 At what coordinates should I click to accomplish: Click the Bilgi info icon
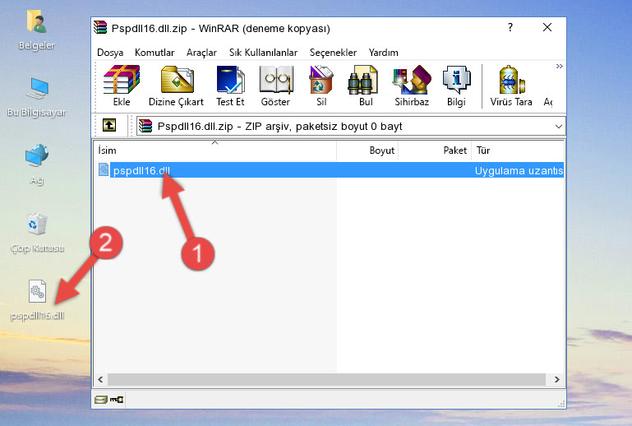tap(456, 80)
